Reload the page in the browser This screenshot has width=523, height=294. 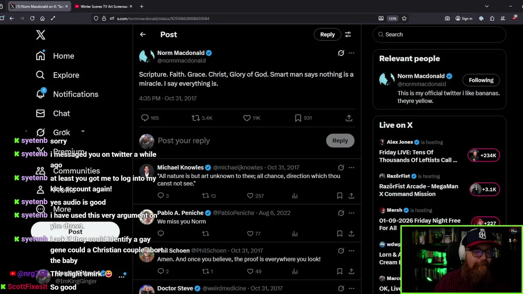point(32,18)
